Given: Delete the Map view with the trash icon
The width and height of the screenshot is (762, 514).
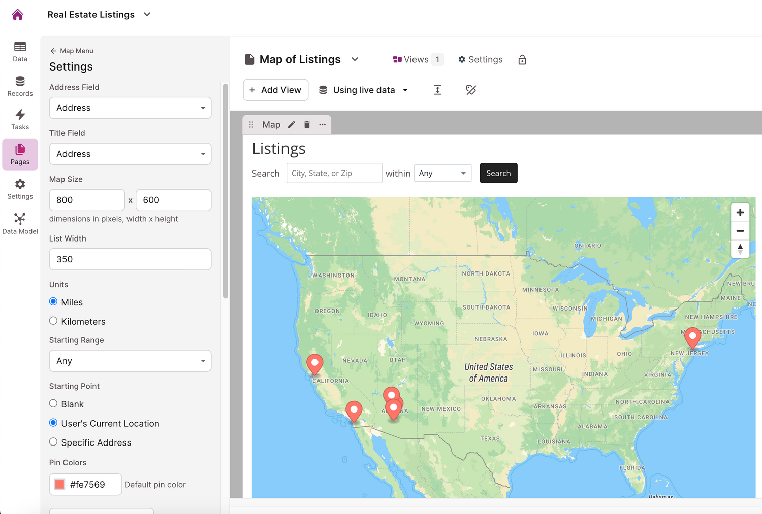Looking at the screenshot, I should (x=307, y=124).
